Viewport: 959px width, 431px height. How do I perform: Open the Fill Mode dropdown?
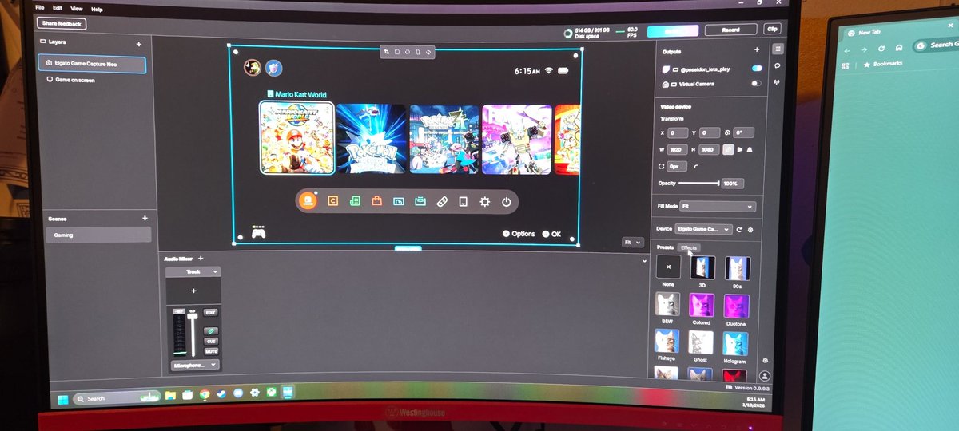pos(718,207)
